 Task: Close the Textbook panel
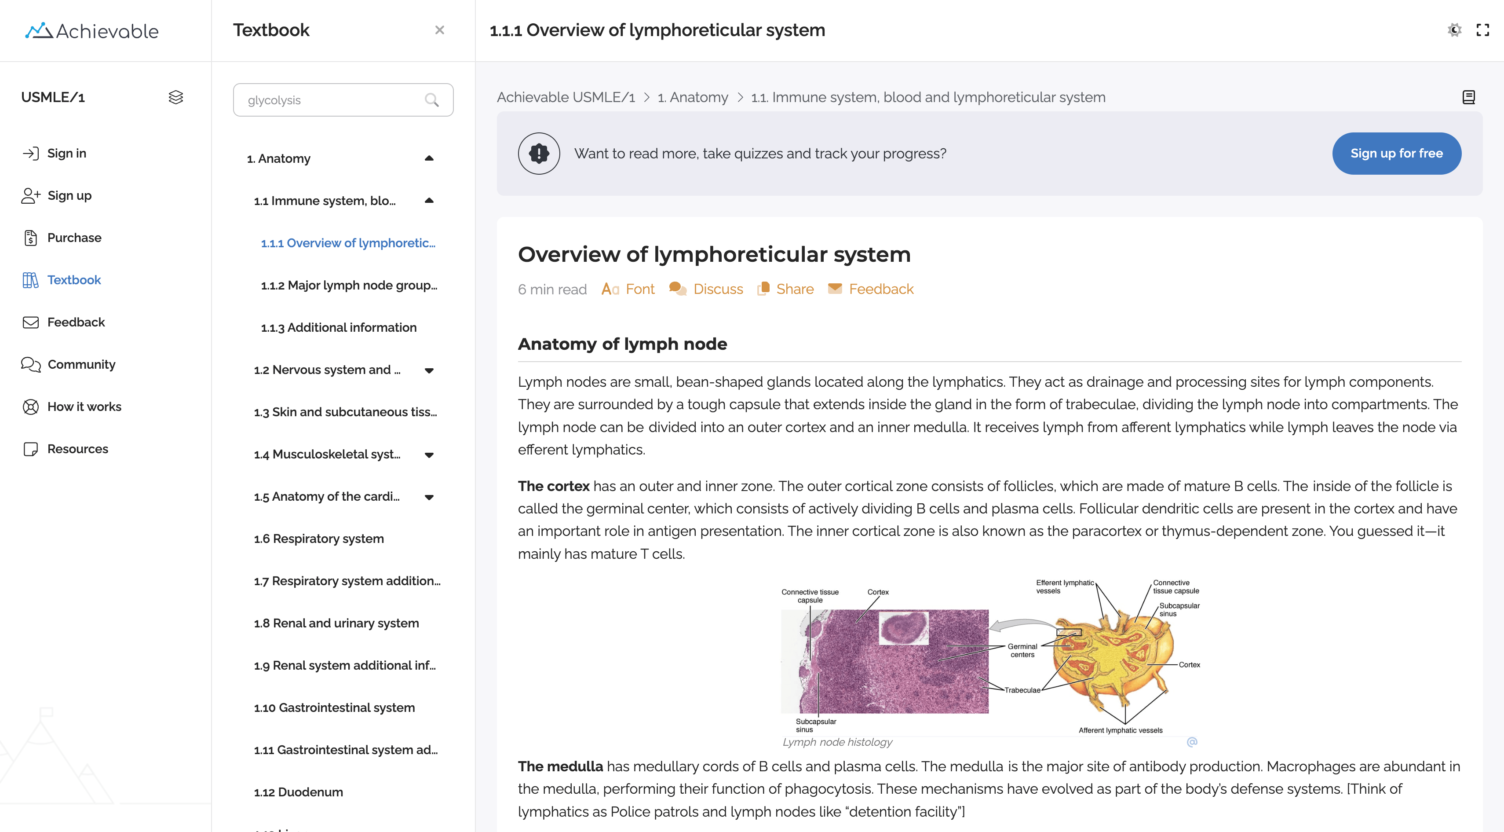point(440,30)
